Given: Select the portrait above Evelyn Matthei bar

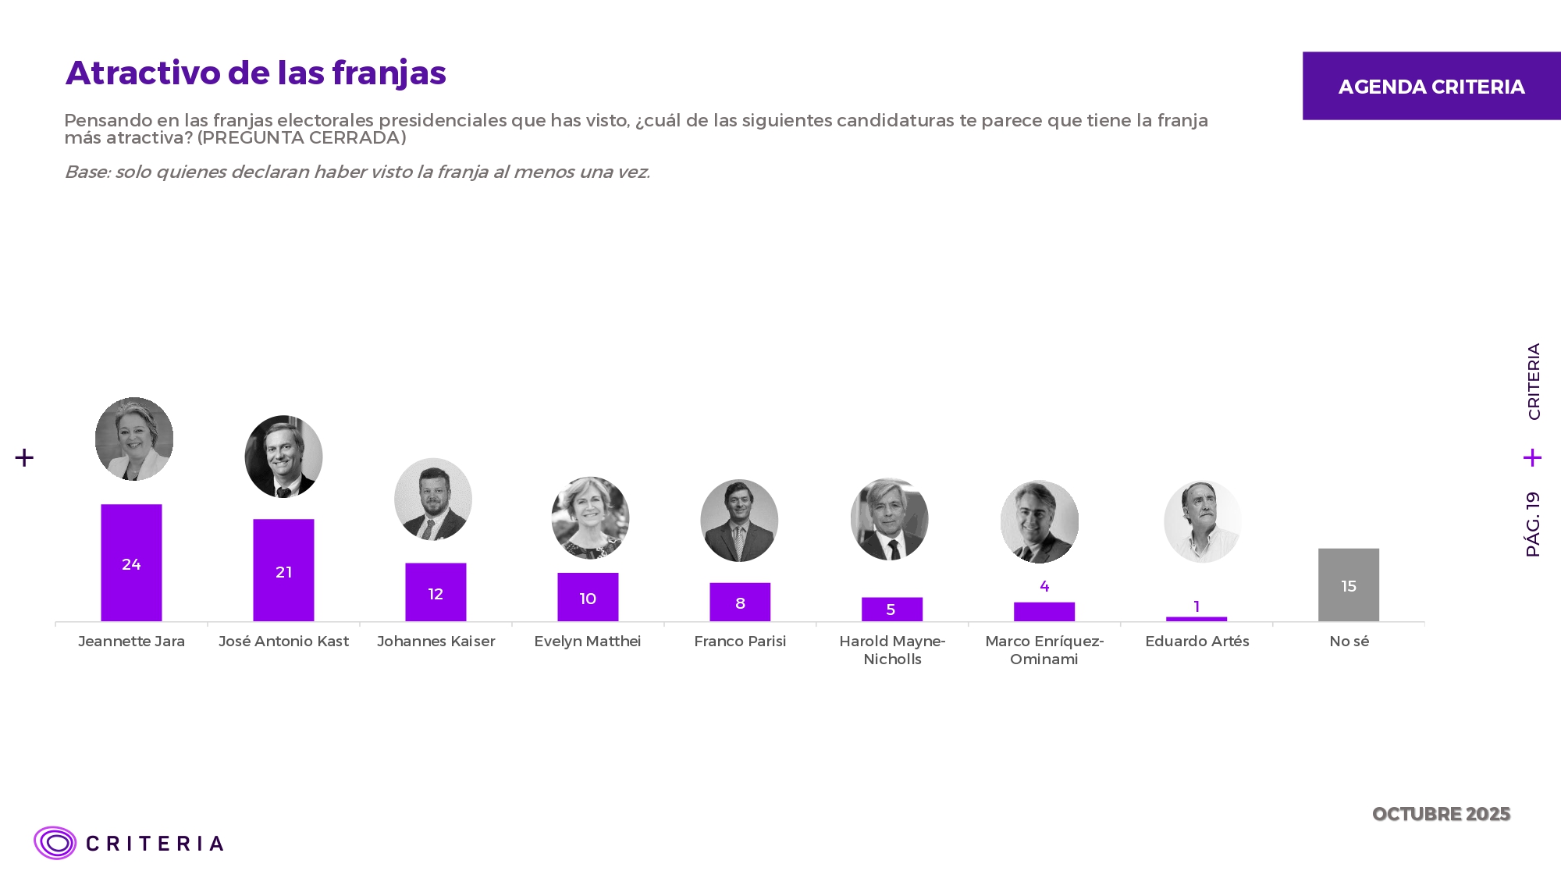Looking at the screenshot, I should coord(590,517).
